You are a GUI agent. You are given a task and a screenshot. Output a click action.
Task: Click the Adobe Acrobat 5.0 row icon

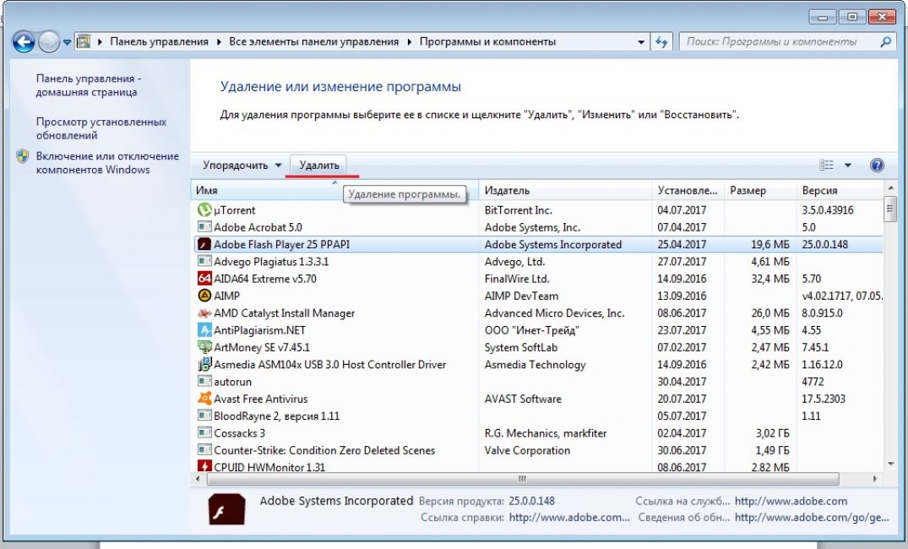(x=204, y=227)
